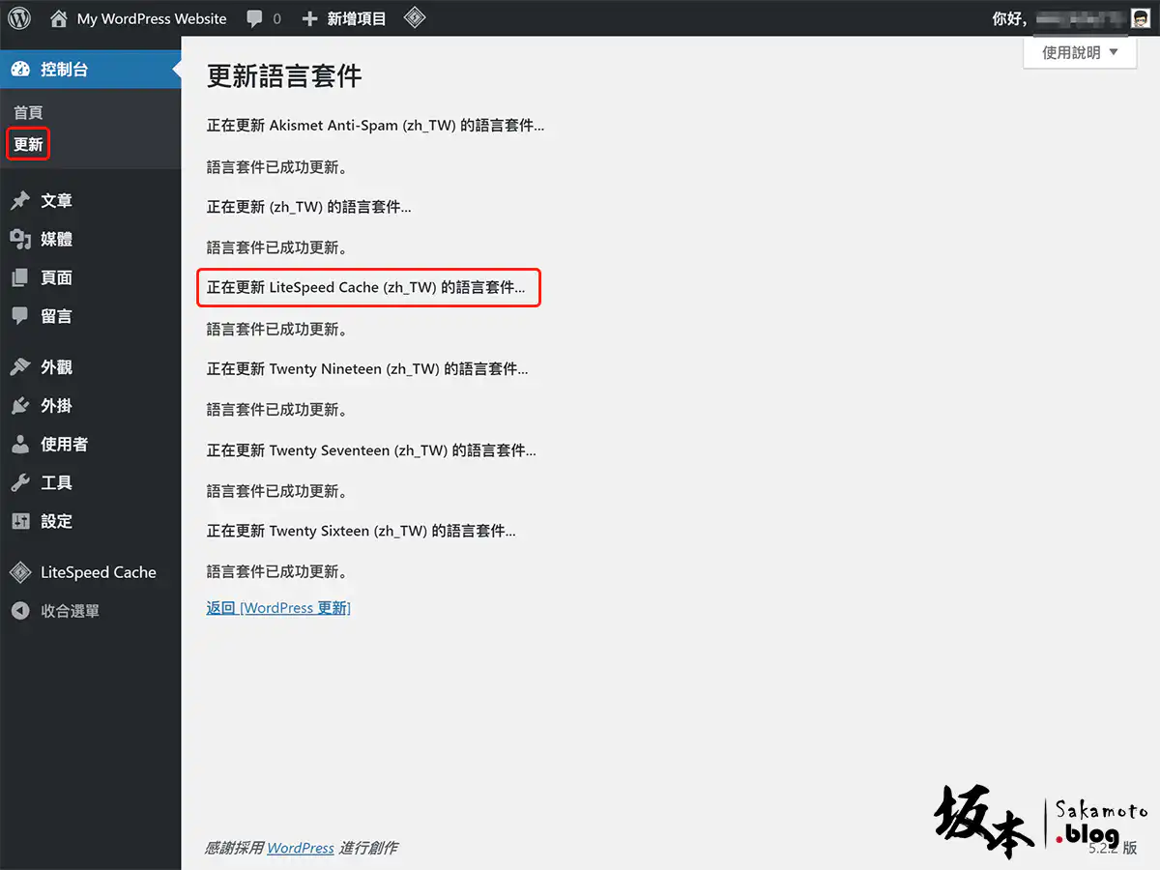Open the site home icon
The image size is (1160, 870).
pyautogui.click(x=59, y=18)
